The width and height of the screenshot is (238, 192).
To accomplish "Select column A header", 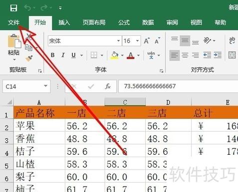I will point(39,102).
